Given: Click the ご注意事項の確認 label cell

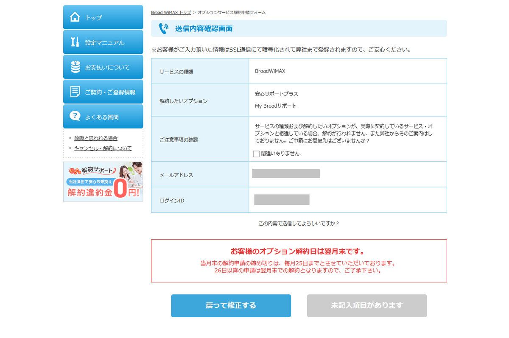Looking at the screenshot, I should [200, 139].
